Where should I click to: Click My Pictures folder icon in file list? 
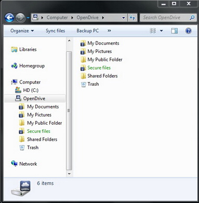click(x=83, y=51)
